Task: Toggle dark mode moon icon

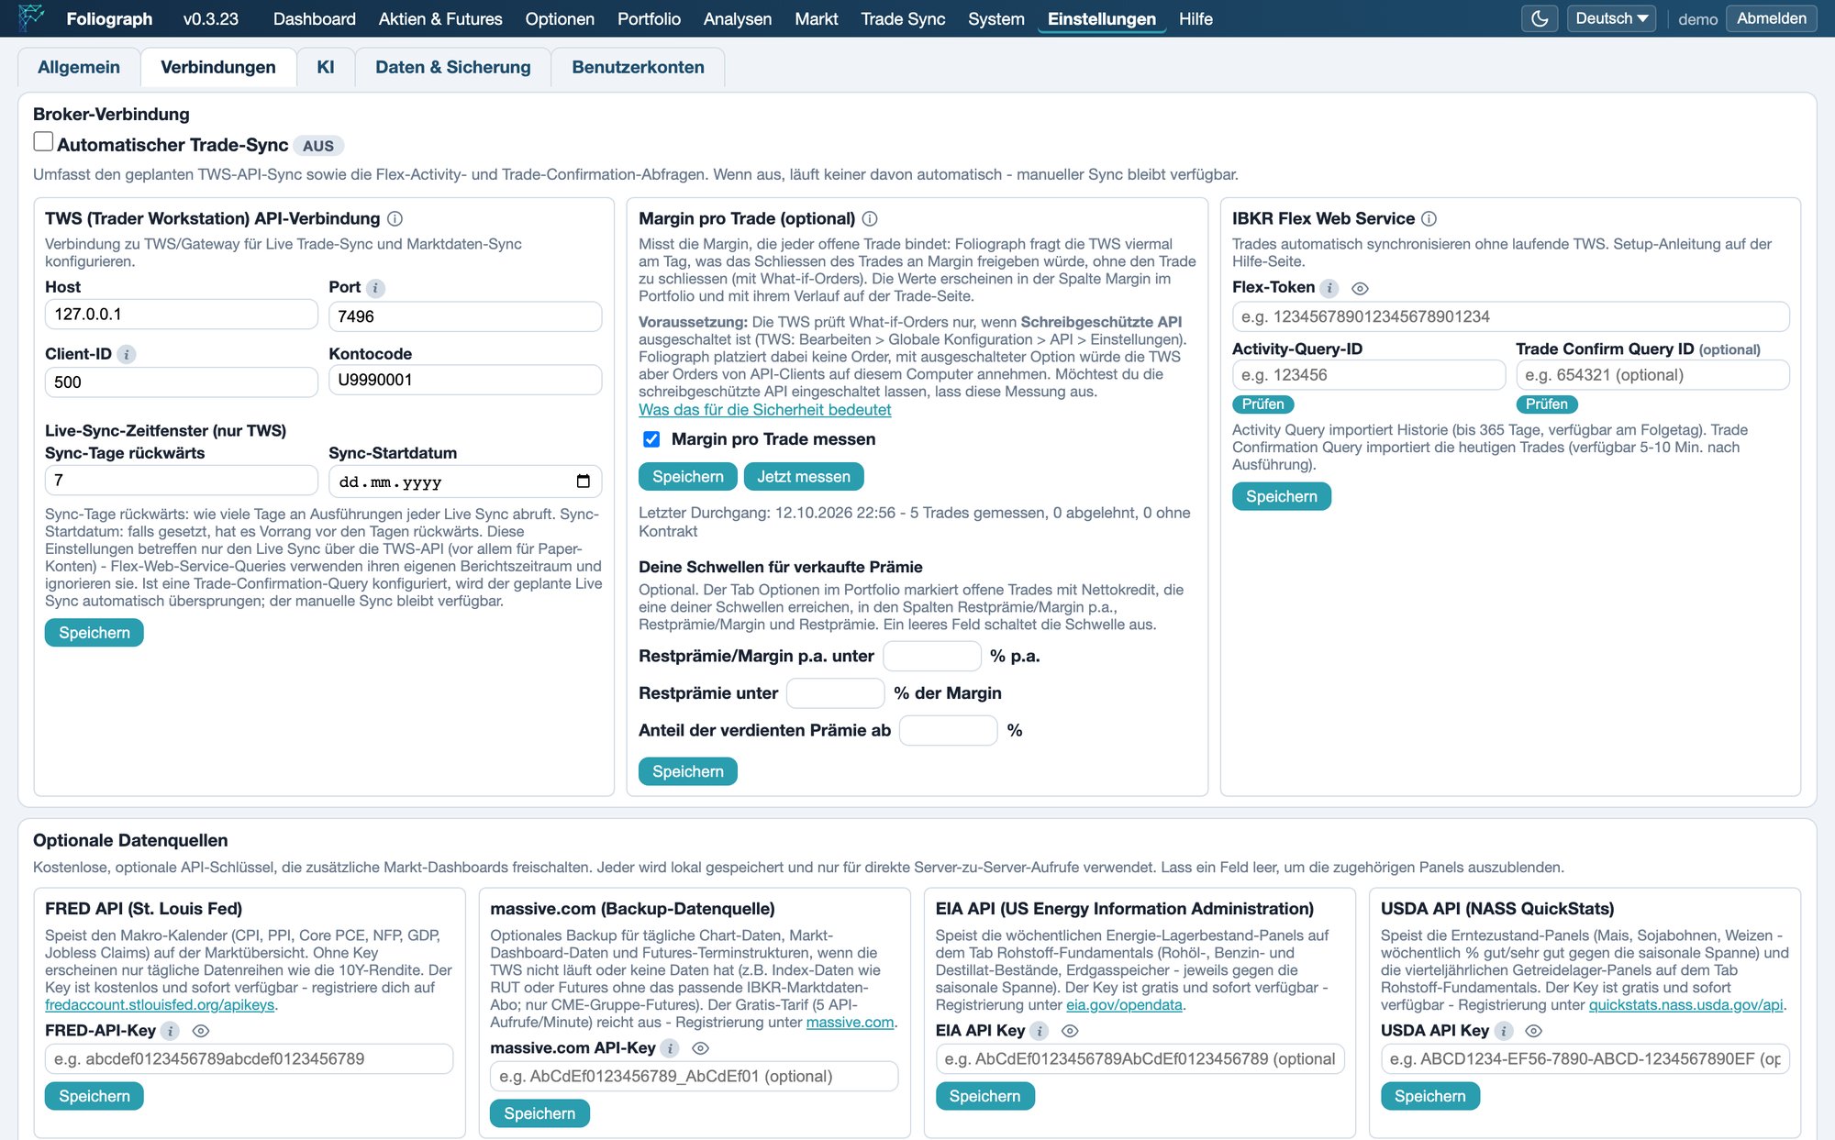Action: pos(1539,18)
